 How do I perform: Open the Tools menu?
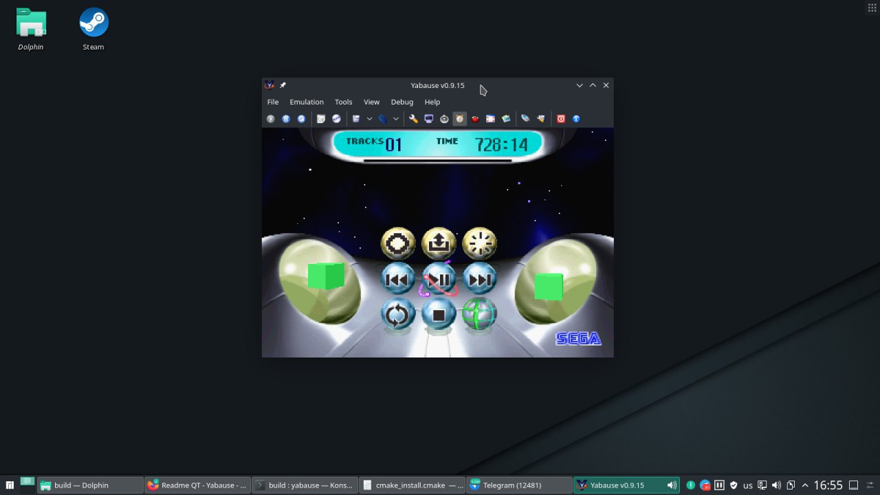point(343,102)
